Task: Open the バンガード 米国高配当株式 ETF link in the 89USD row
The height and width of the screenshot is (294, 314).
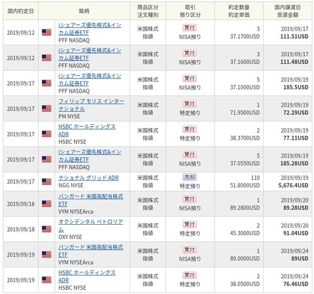Action: tap(90, 251)
